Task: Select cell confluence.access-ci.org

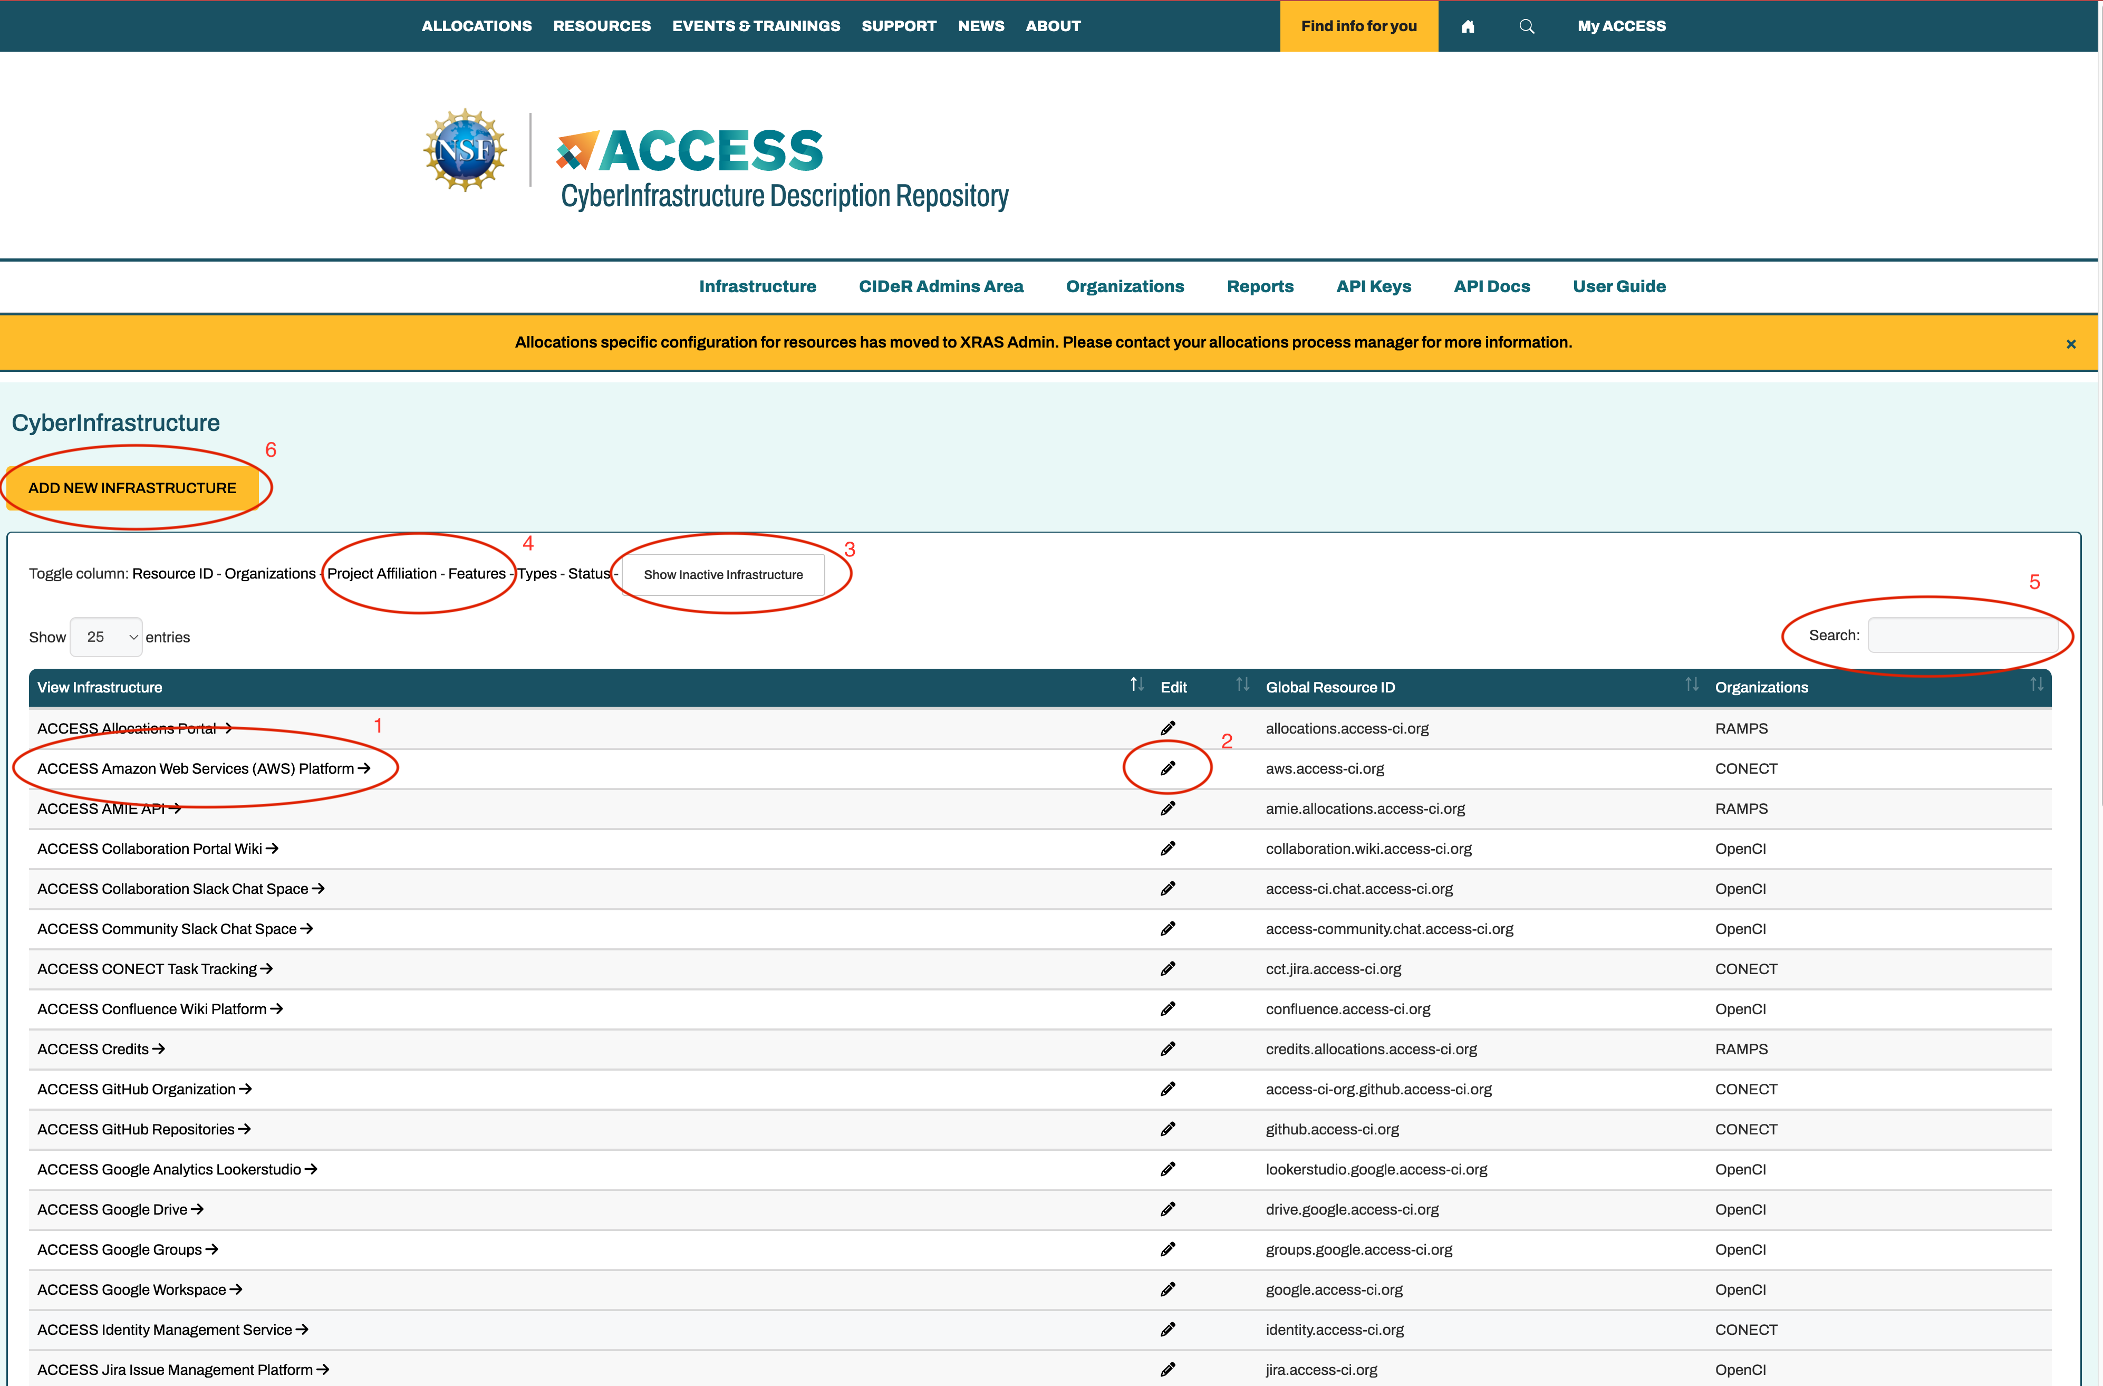Action: tap(1347, 1008)
